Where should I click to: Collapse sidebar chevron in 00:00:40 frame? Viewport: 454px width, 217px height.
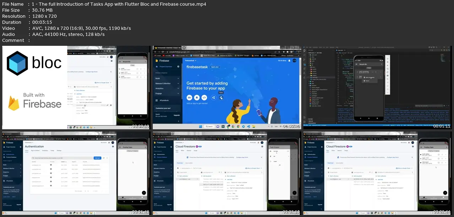tap(178, 121)
